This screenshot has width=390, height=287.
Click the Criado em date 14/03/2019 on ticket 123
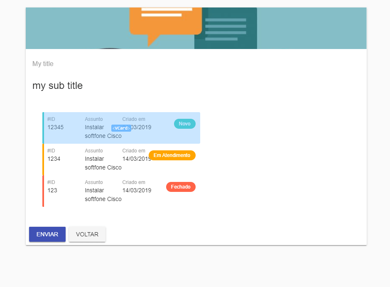[137, 190]
